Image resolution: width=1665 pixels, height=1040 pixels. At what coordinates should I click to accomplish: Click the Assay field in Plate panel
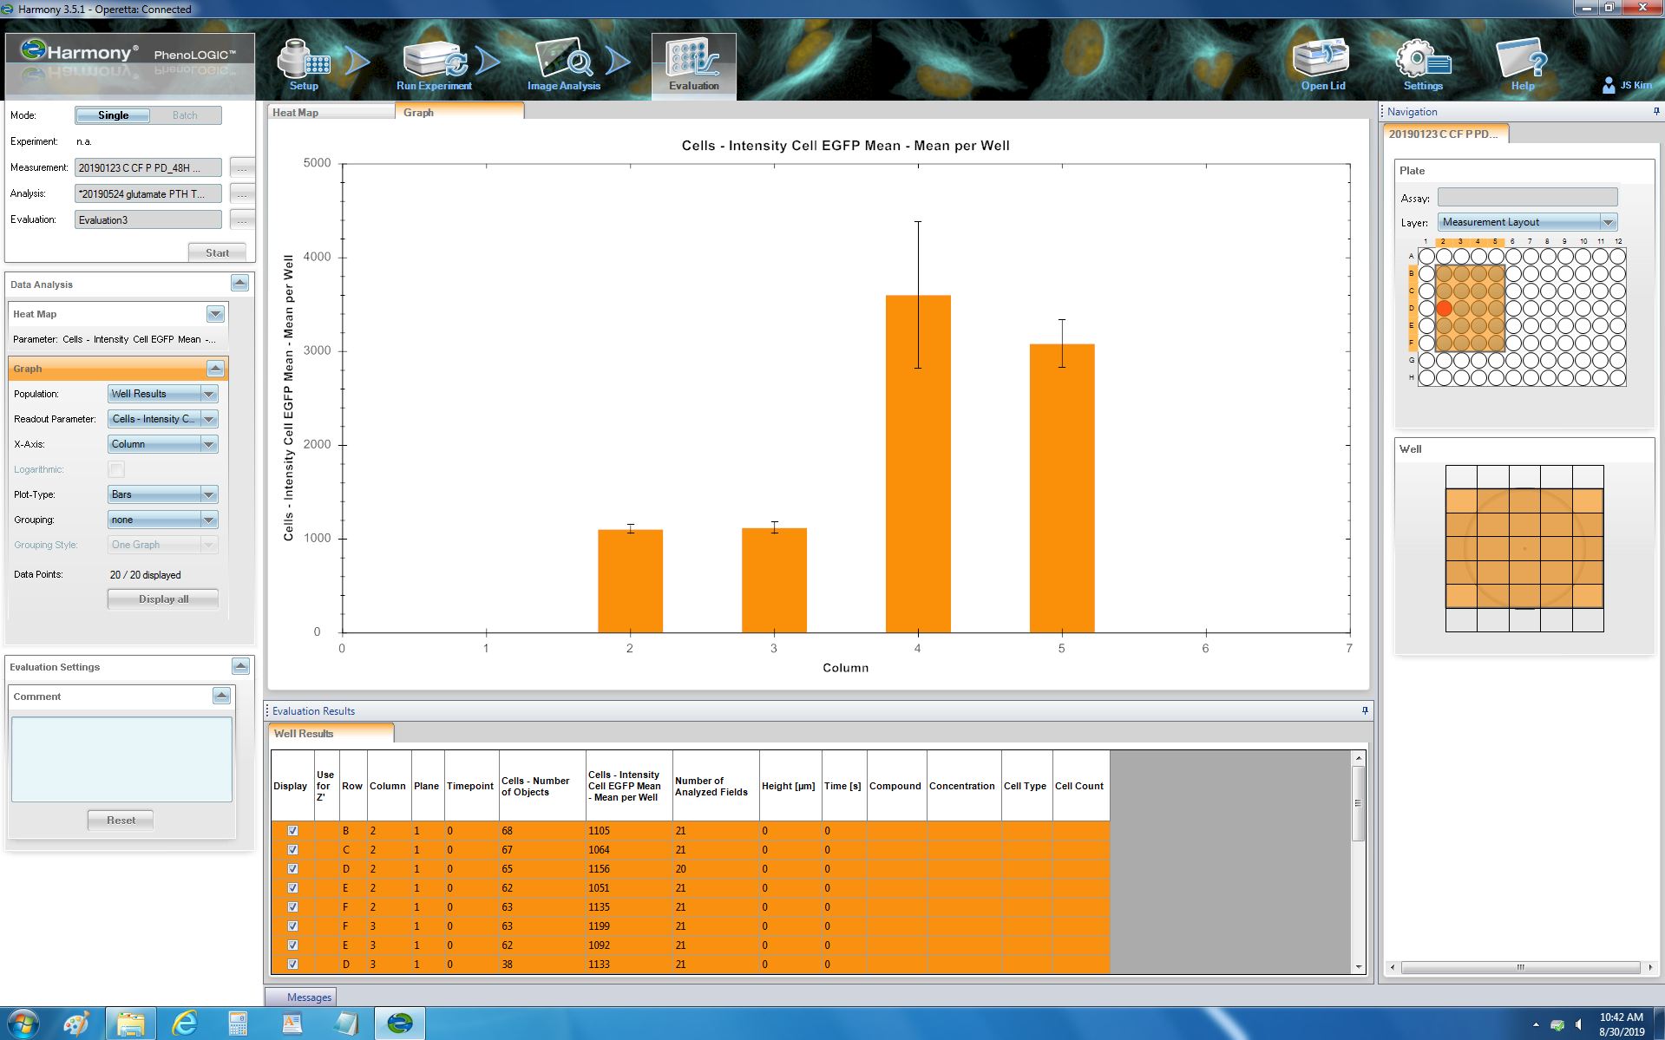coord(1527,198)
